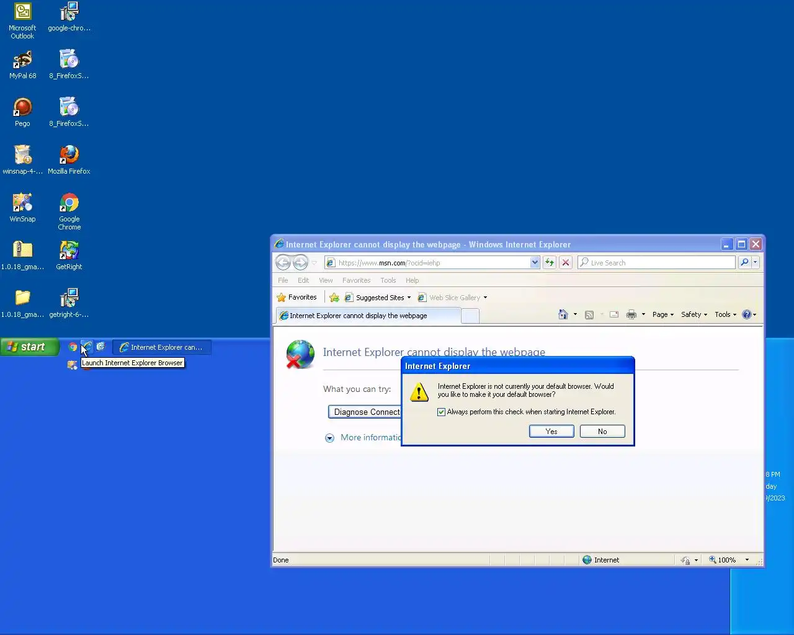Viewport: 794px width, 635px height.
Task: Open the search provider dropdown arrow
Action: click(756, 262)
